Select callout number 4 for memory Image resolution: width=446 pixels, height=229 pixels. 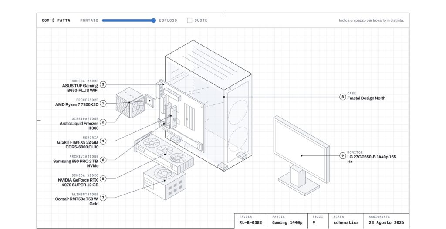click(103, 141)
